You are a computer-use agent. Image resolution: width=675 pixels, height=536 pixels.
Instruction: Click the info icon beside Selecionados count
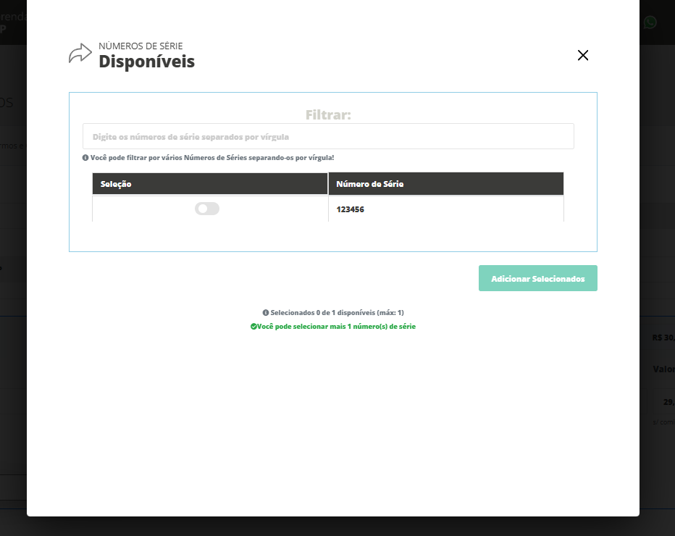(266, 313)
